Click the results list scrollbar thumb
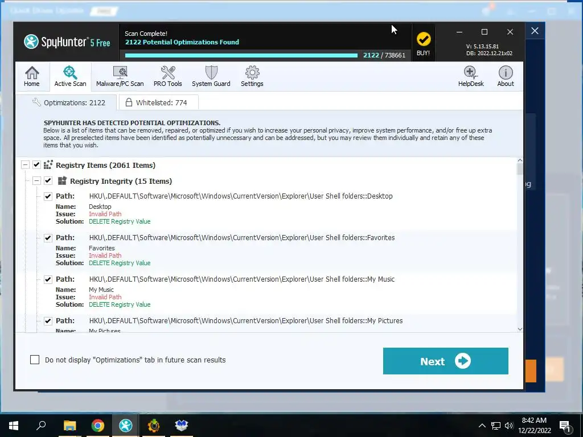 coord(520,169)
